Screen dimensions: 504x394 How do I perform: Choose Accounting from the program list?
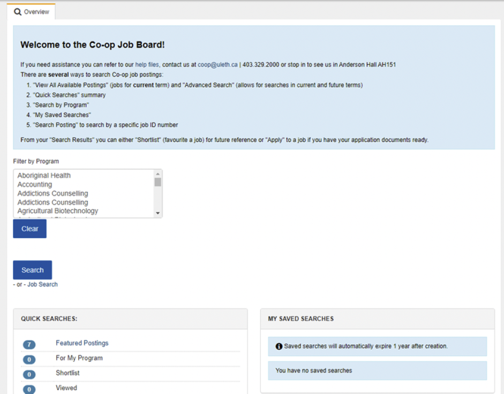[x=35, y=185]
